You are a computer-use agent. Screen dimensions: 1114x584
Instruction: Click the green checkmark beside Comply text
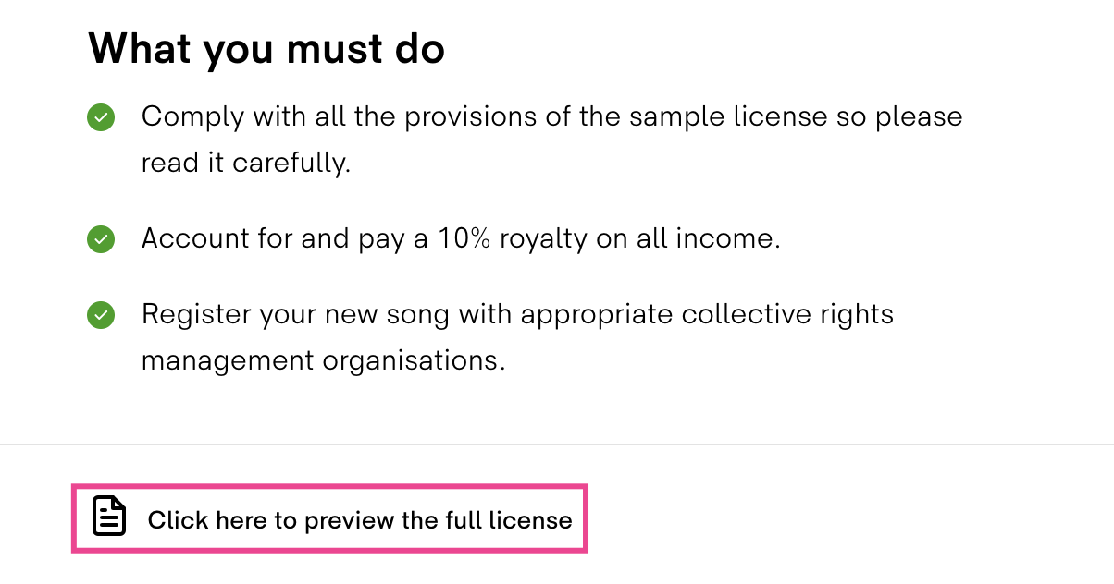(x=100, y=117)
